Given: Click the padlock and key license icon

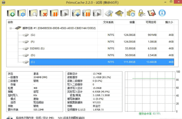Looking at the screenshot, I should click(141, 13).
